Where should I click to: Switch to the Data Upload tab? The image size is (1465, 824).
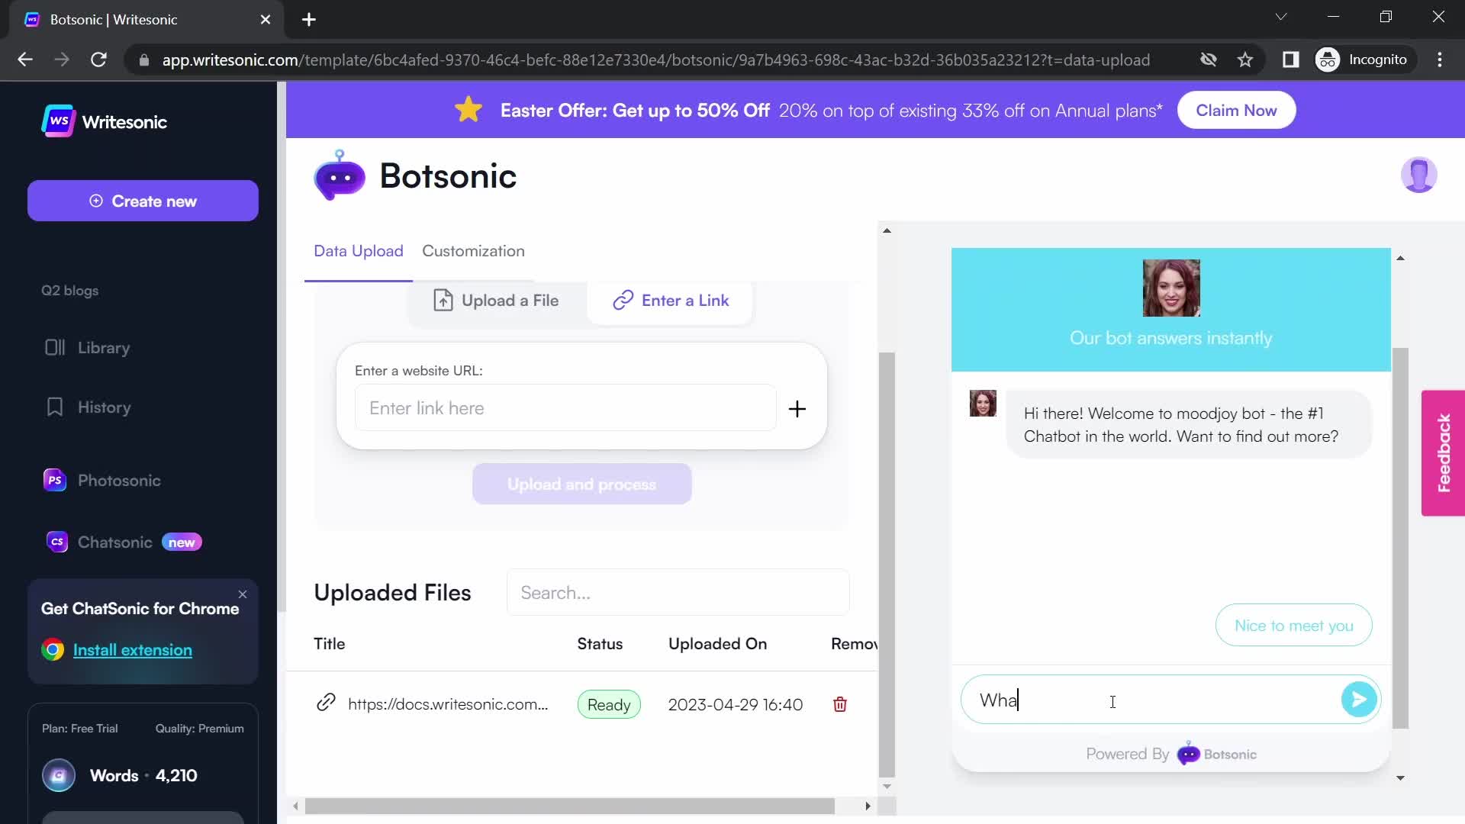point(359,251)
